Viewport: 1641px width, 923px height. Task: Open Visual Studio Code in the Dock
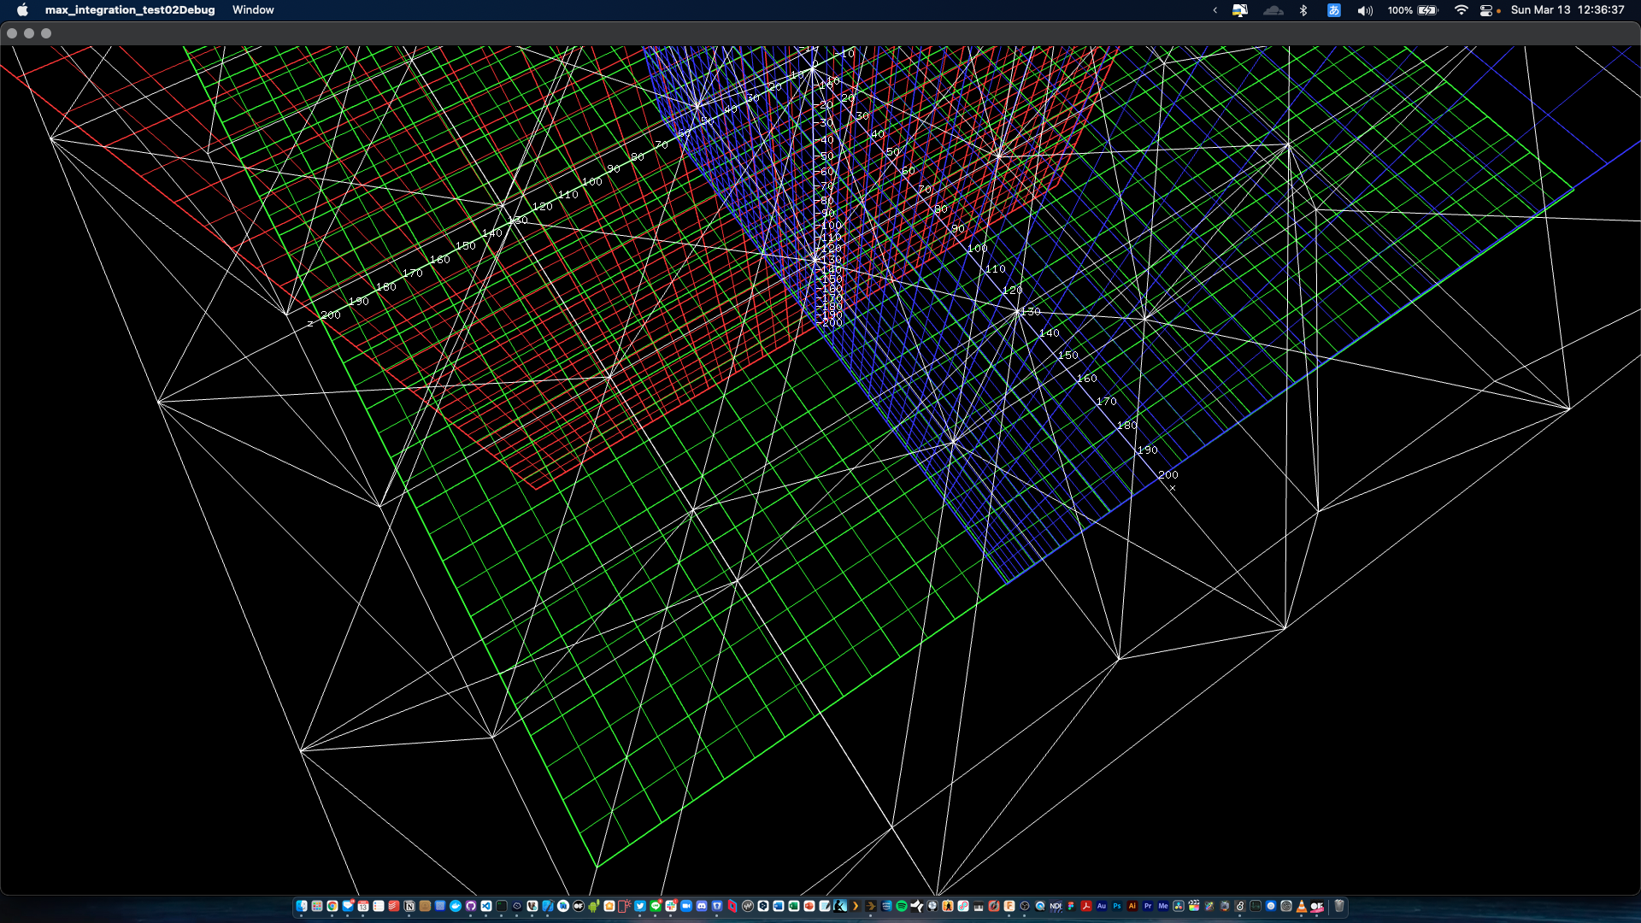[486, 906]
